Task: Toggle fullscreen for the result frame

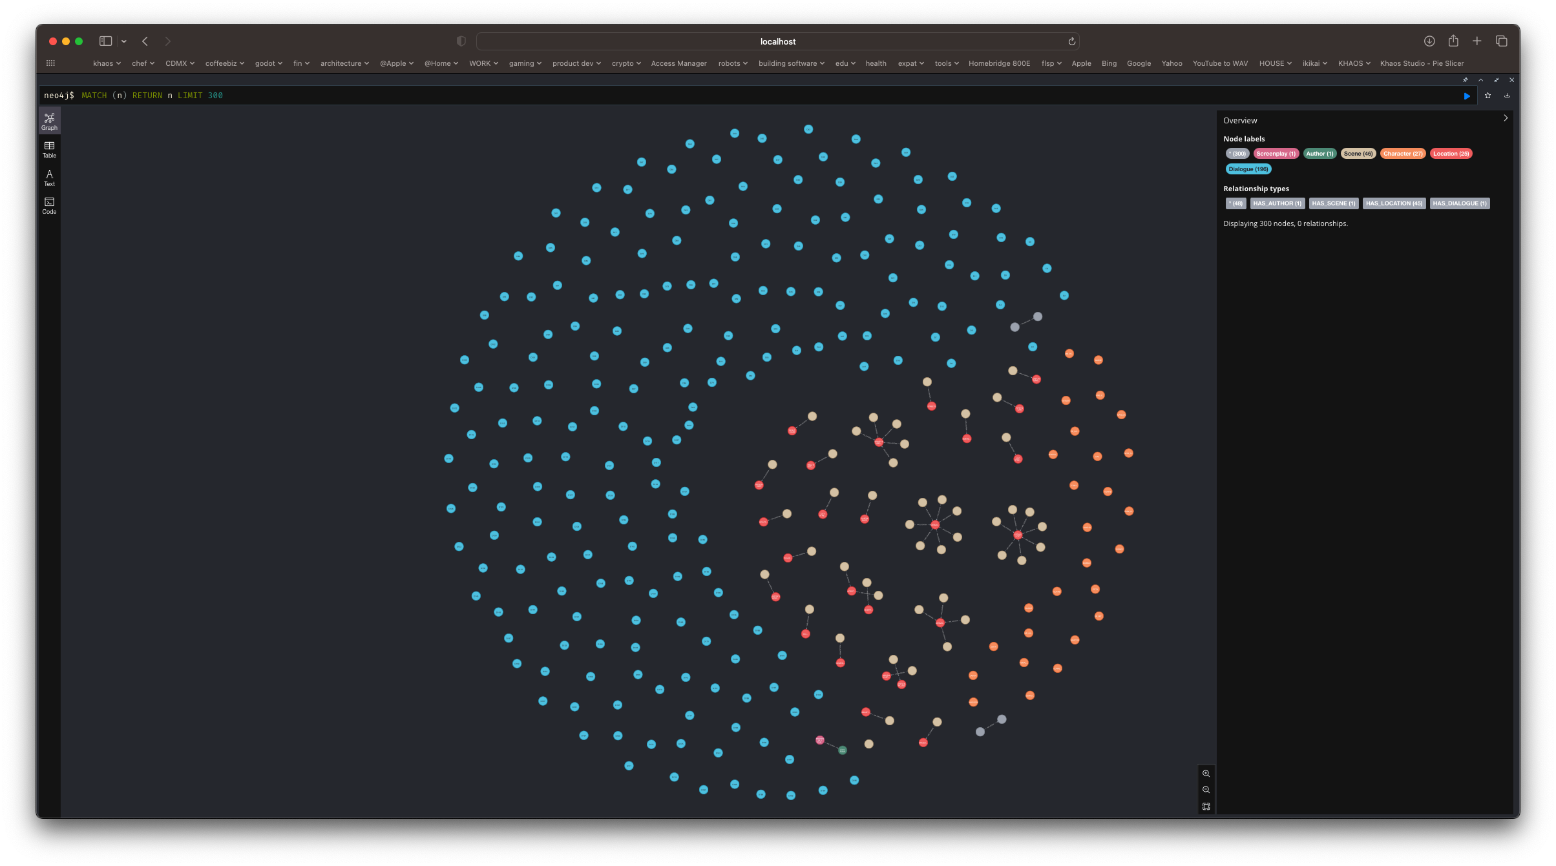Action: 1496,80
